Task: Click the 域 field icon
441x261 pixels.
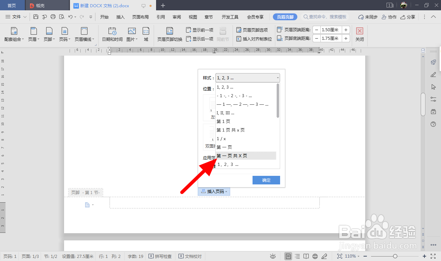Action: click(146, 35)
